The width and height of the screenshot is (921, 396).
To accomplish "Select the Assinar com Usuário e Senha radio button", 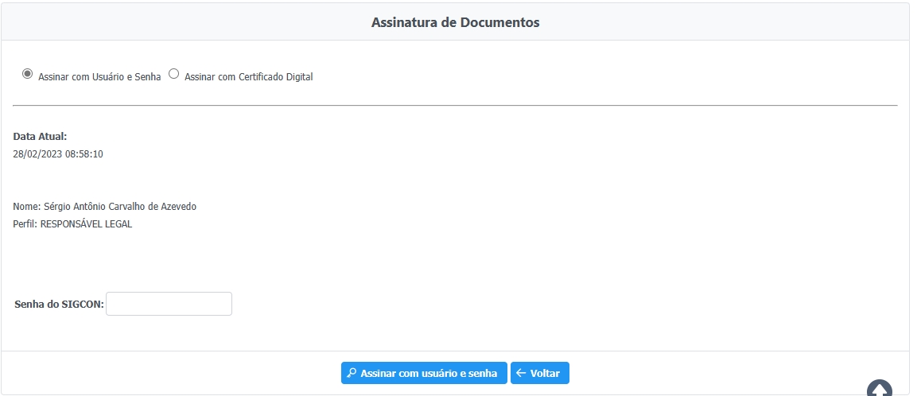I will [x=27, y=74].
